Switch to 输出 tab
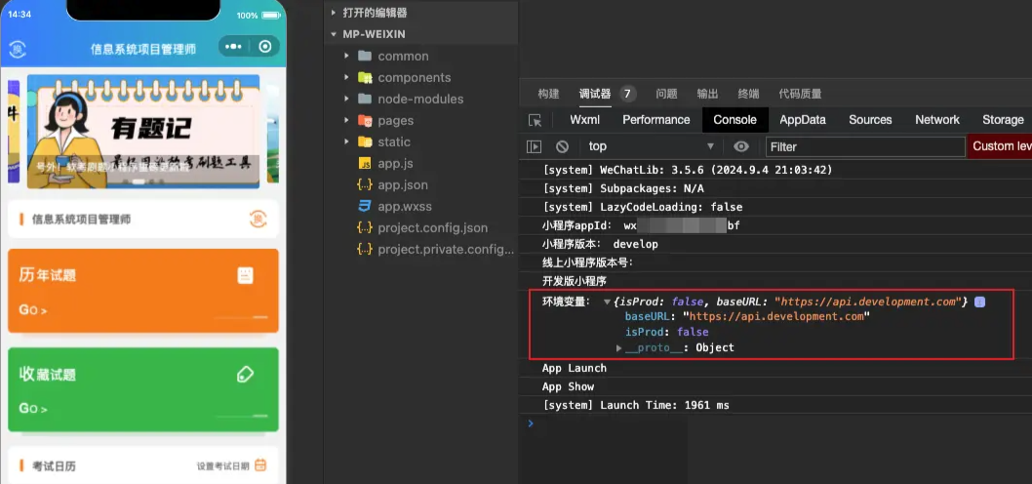Image resolution: width=1032 pixels, height=484 pixels. point(707,94)
